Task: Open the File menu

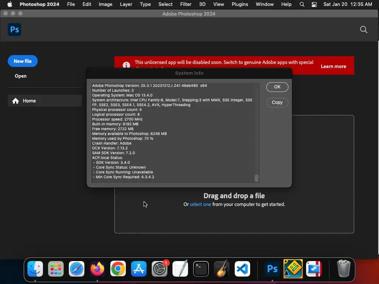Action: [71, 4]
